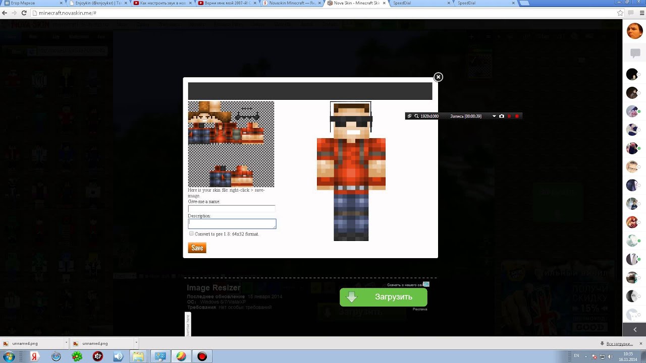
Task: Click the browser Forward arrow
Action: pos(15,13)
